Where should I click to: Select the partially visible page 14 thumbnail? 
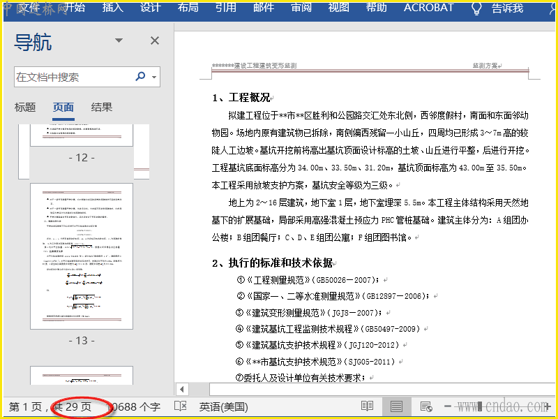82,376
